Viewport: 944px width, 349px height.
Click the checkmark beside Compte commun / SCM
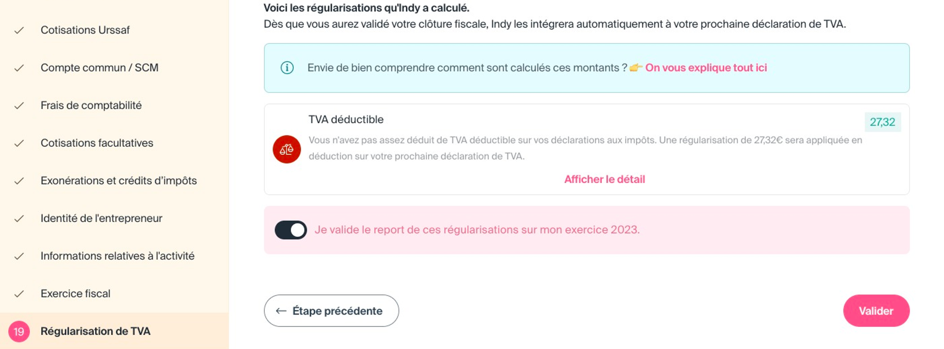[x=19, y=68]
